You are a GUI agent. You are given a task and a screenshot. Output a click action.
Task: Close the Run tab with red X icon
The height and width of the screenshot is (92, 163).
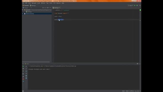coord(23,79)
